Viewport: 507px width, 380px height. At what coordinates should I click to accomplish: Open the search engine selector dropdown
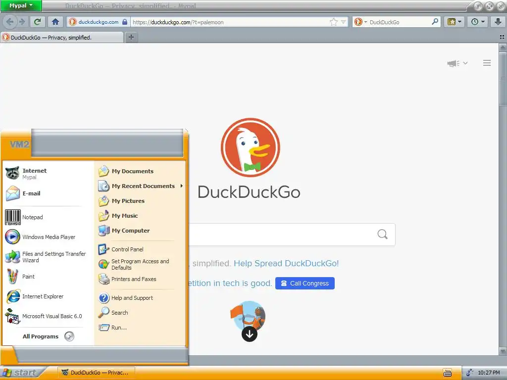pos(361,22)
